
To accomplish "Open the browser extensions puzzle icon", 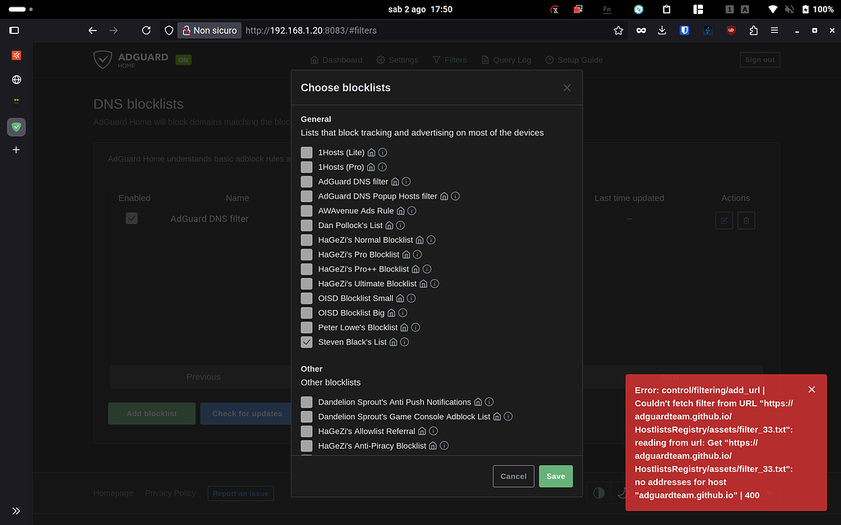I will [754, 30].
